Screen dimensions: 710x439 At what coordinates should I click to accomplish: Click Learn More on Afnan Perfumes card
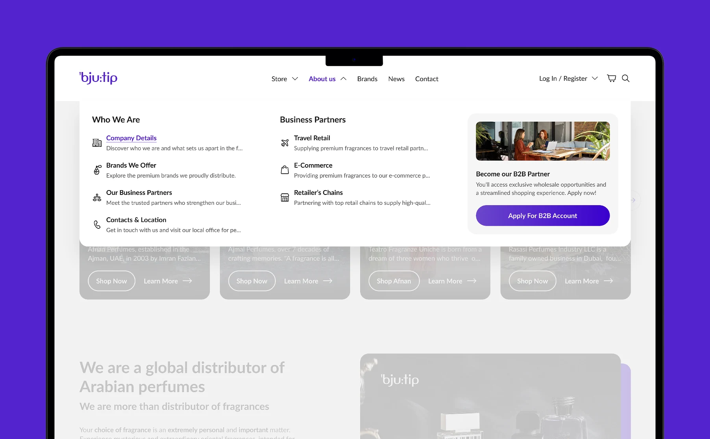tap(168, 281)
